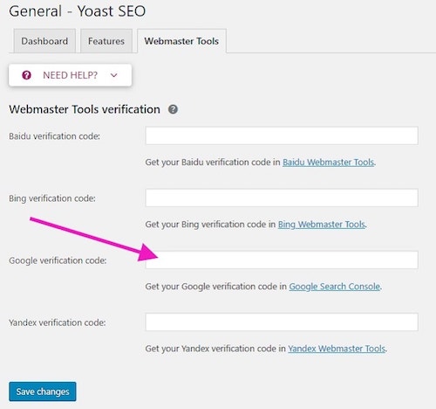Open the Bing Webmaster Tools link
The height and width of the screenshot is (409, 436).
321,225
